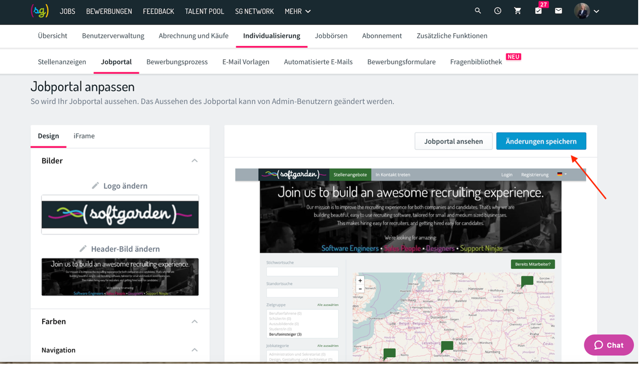This screenshot has height=366, width=640.
Task: Switch to the iFrame tab
Action: (84, 136)
